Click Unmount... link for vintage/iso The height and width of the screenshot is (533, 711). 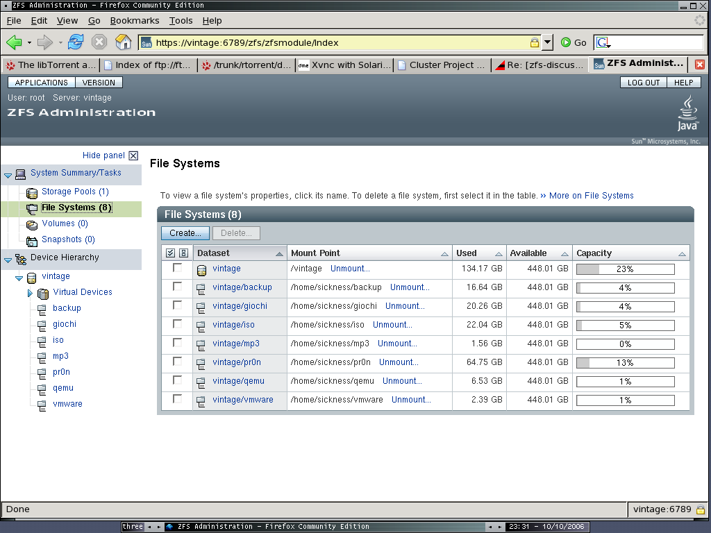392,325
